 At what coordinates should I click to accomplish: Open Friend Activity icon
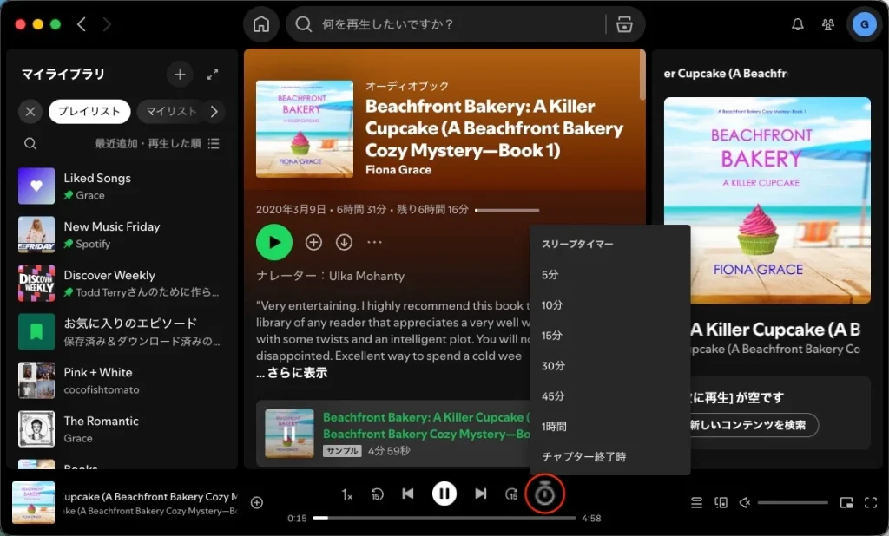[827, 24]
